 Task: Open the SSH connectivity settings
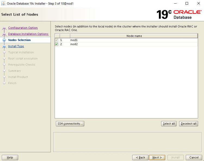tap(70, 124)
